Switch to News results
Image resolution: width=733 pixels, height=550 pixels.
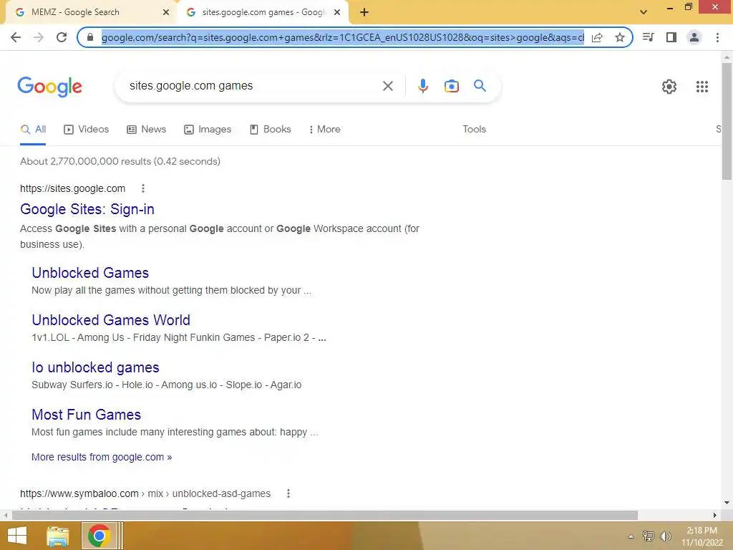pyautogui.click(x=146, y=129)
